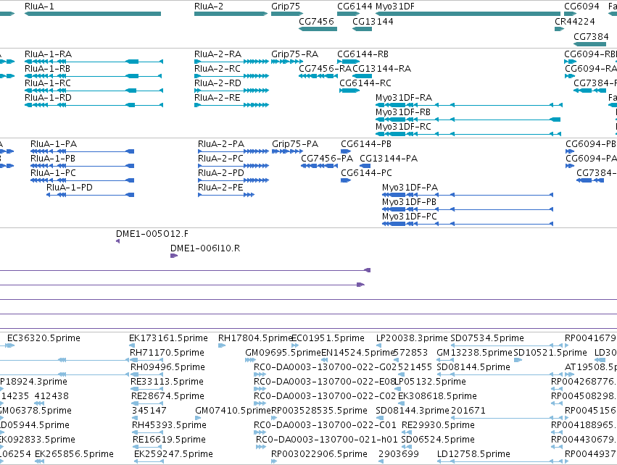Click EST RE29930.5prime
Screen dimensions: 617x465
click(407, 432)
